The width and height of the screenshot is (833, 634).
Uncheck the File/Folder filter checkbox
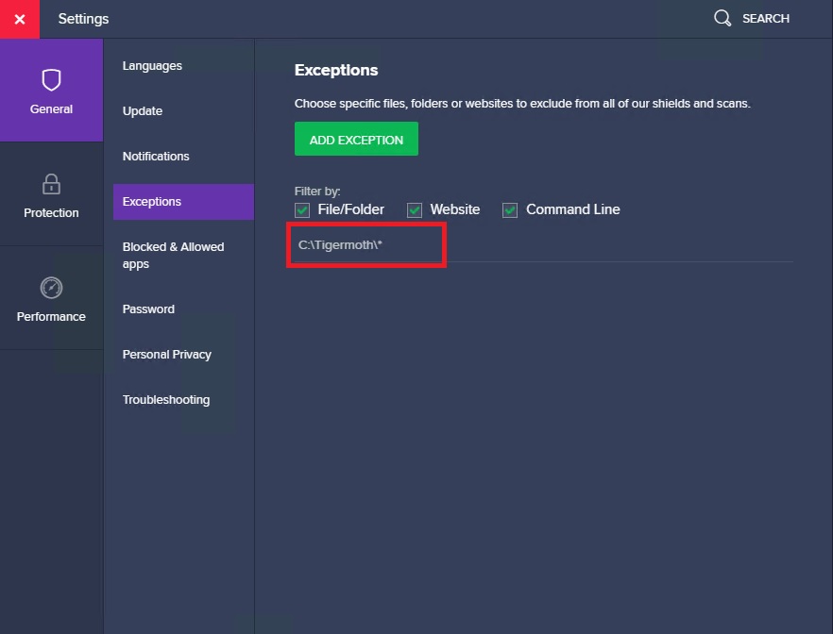(x=302, y=210)
